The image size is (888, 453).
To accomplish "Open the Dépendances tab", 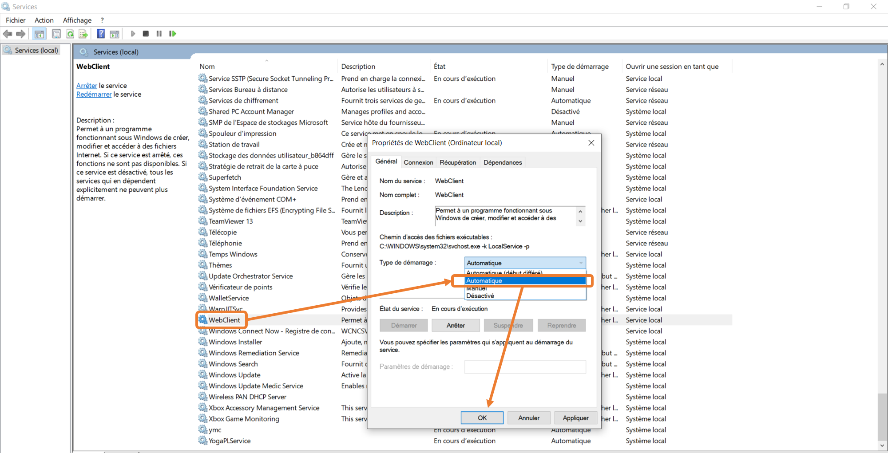I will 503,162.
